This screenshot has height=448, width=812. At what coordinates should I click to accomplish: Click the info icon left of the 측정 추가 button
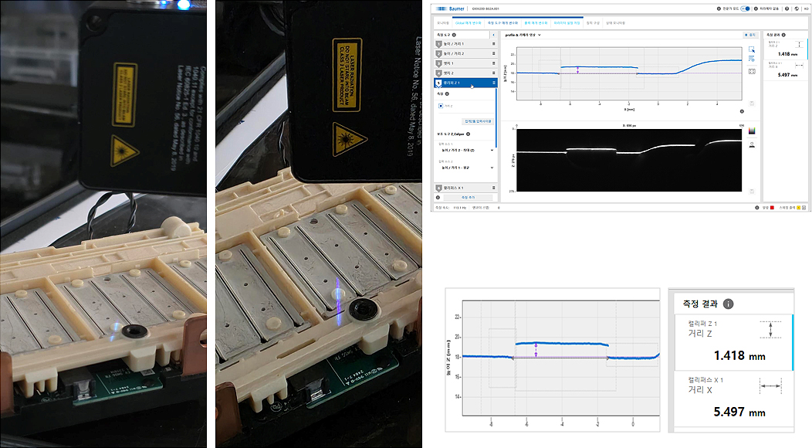438,198
